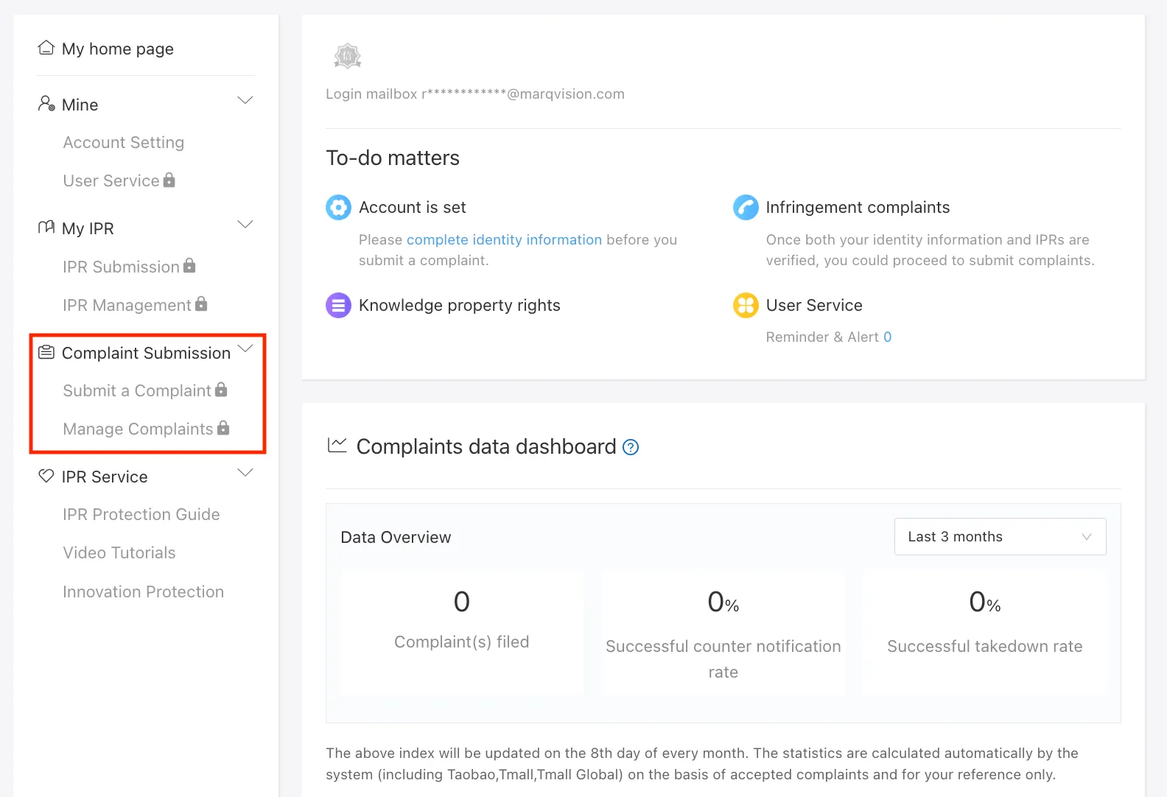Viewport: 1167px width, 797px height.
Task: Click the heart icon beside IPR Service
Action: pyautogui.click(x=46, y=476)
